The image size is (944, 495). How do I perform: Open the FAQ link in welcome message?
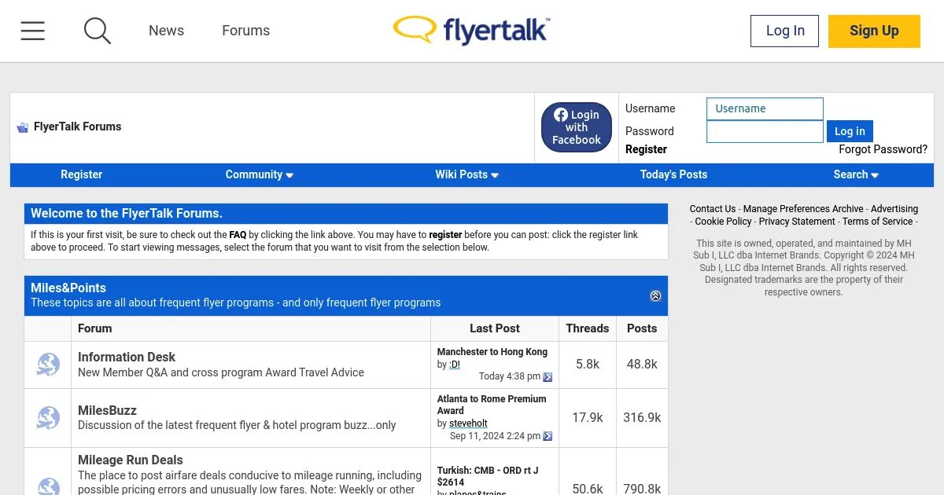(238, 235)
